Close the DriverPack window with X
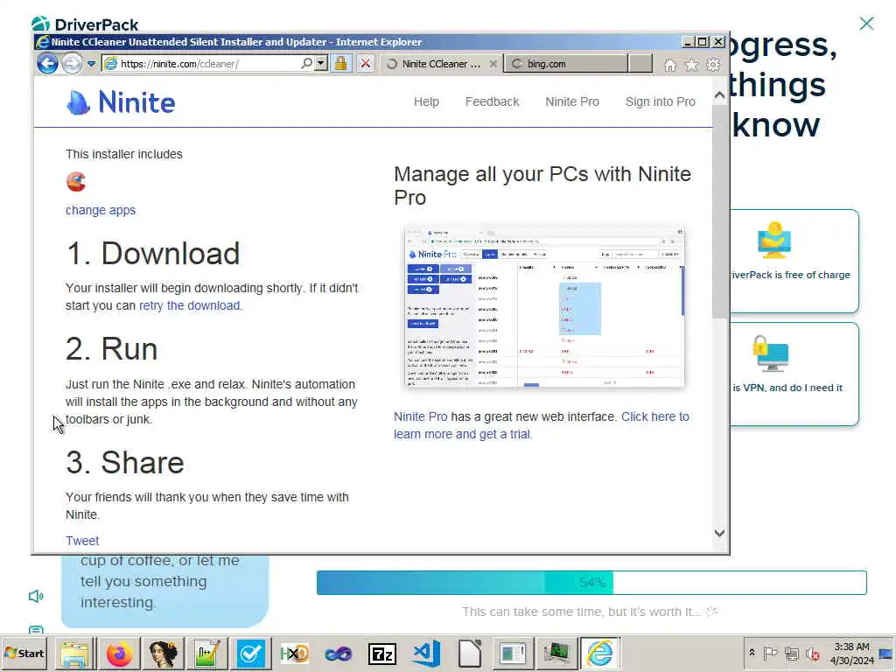Screen dimensions: 896x672 (866, 24)
